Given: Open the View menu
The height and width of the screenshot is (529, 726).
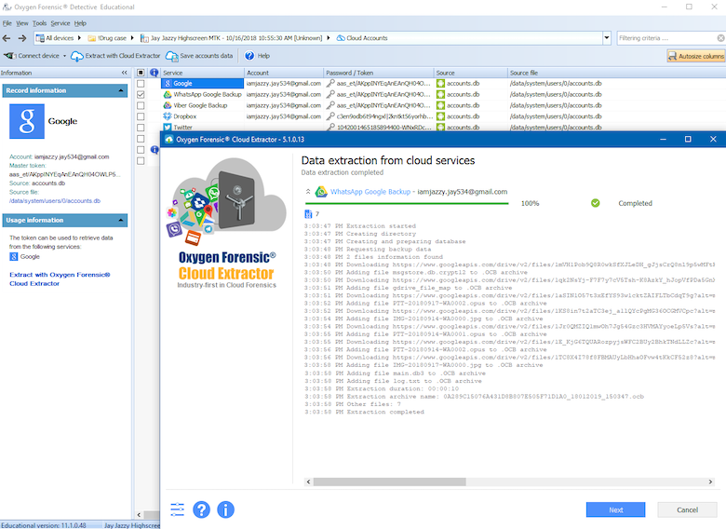Looking at the screenshot, I should pyautogui.click(x=22, y=23).
